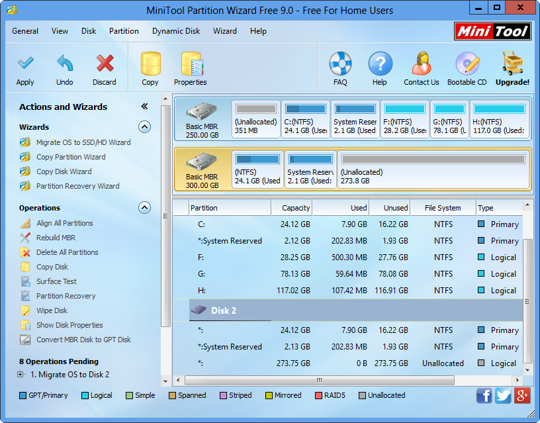Open Show Disk Properties
Screen dimensions: 540x423
tap(69, 325)
